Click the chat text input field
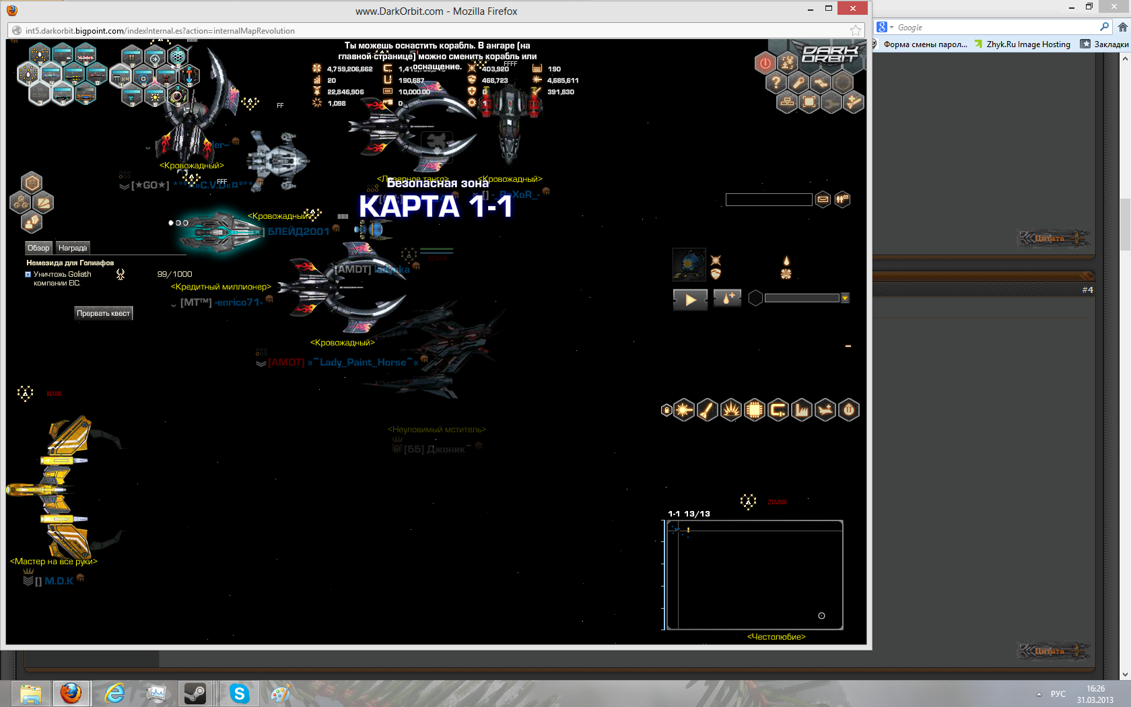The height and width of the screenshot is (707, 1131). point(769,200)
